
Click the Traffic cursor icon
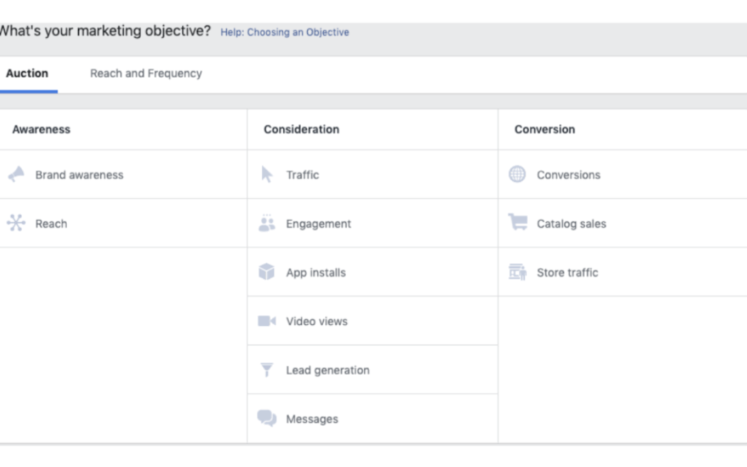(267, 174)
